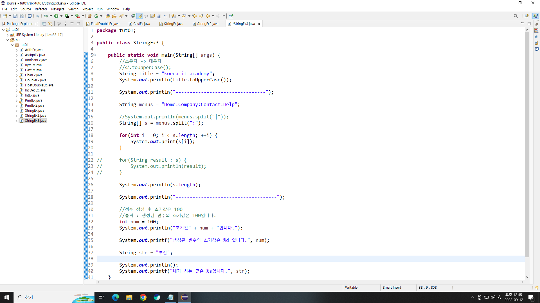Click the Save All toolbar icon
Image resolution: width=540 pixels, height=303 pixels.
point(22,16)
